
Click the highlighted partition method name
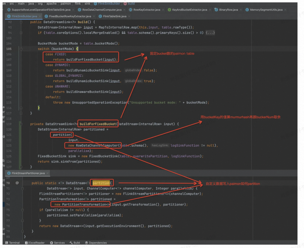click(x=101, y=183)
